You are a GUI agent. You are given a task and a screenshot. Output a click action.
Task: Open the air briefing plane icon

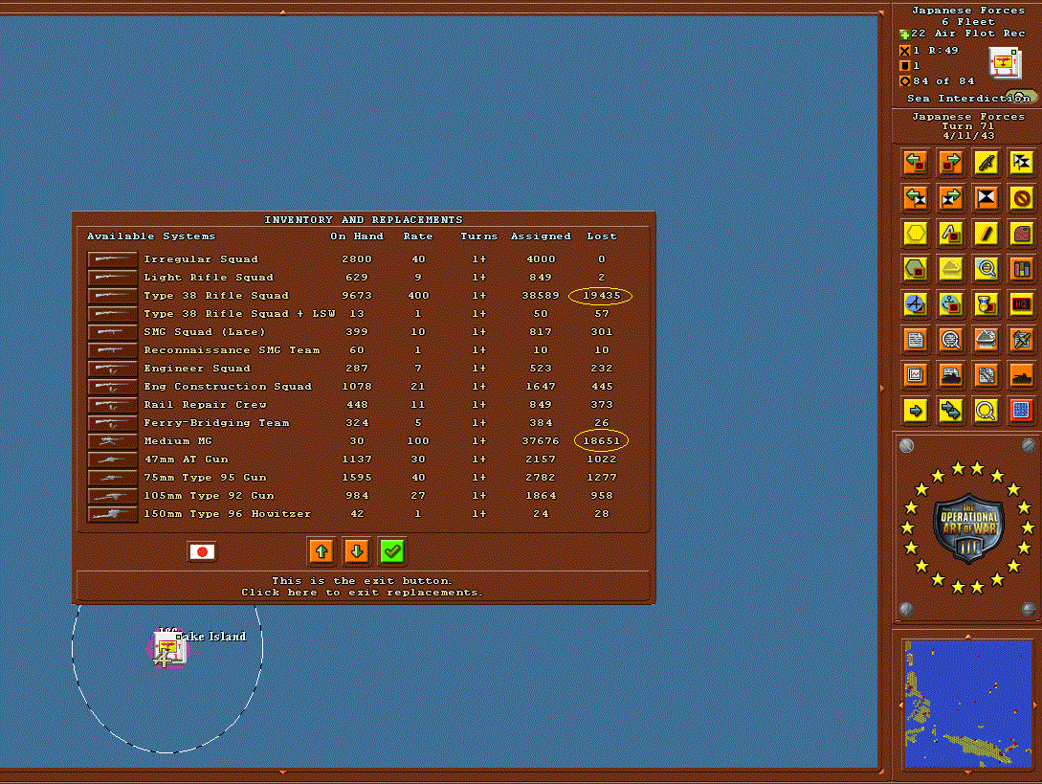1021,340
